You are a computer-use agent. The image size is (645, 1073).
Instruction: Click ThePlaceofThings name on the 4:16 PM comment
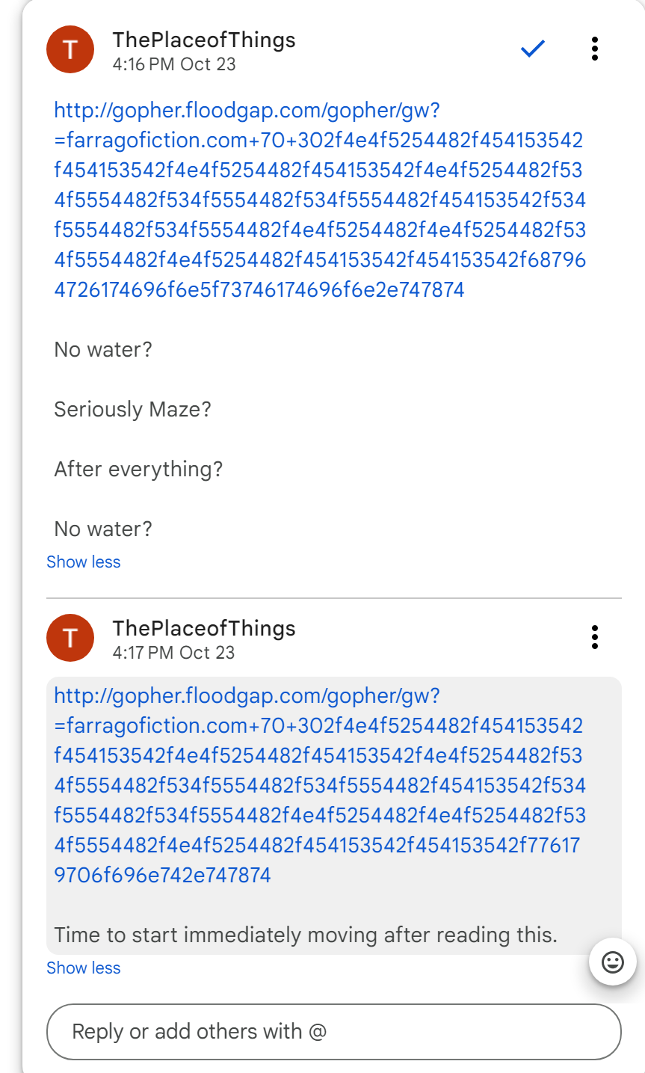pyautogui.click(x=204, y=40)
